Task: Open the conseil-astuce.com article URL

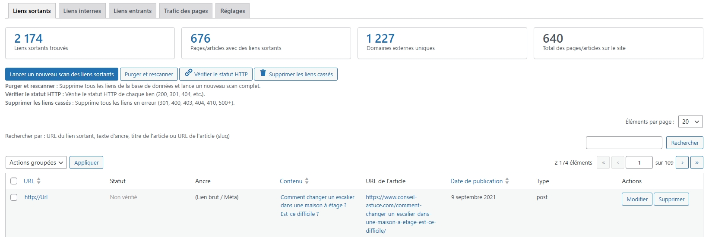Action: [401, 214]
